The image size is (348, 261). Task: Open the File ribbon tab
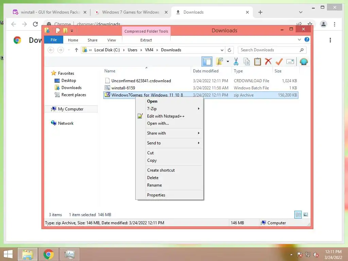[54, 40]
